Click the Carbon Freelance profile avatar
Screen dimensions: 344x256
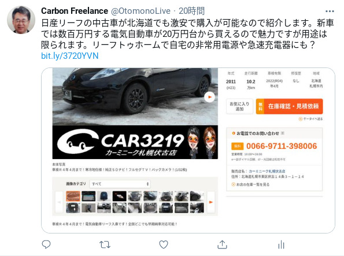click(21, 20)
